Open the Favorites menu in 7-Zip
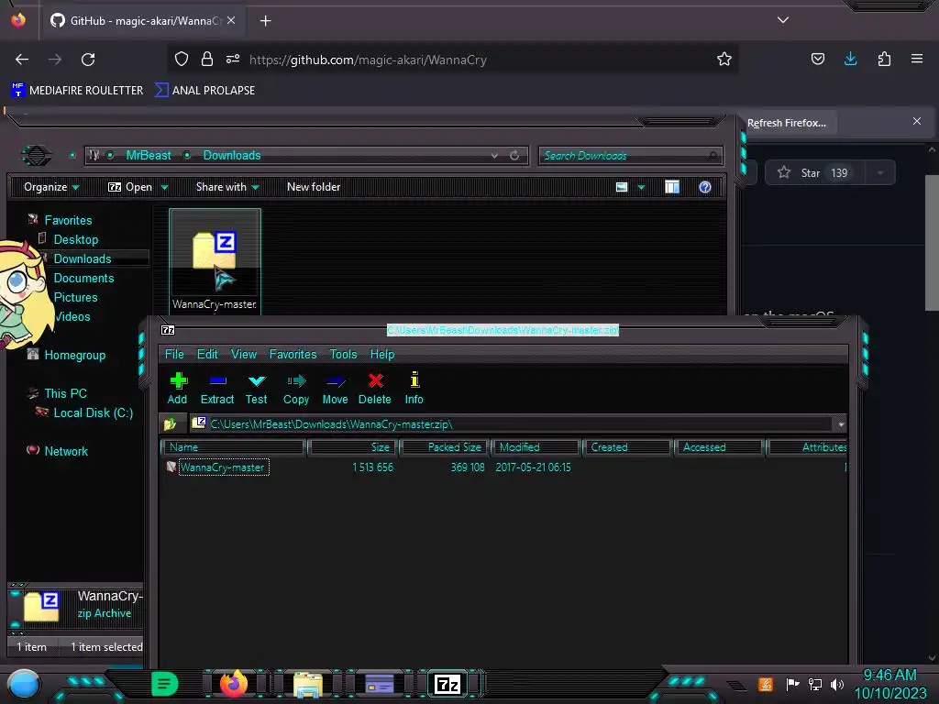Viewport: 939px width, 704px height. coord(293,354)
